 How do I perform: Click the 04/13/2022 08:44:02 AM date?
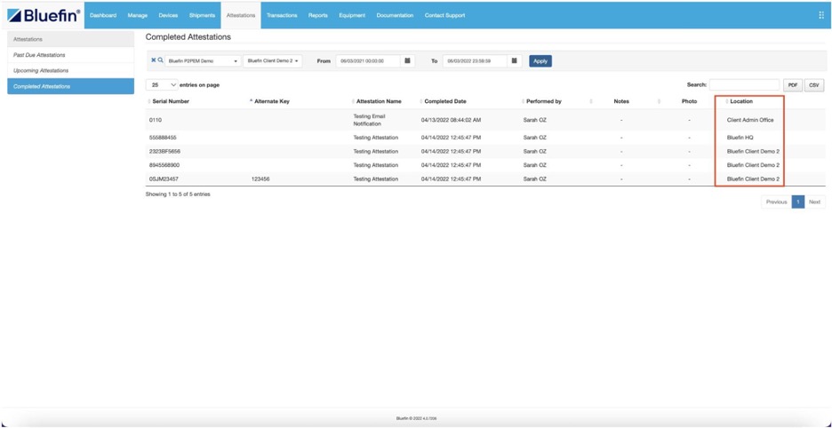451,121
